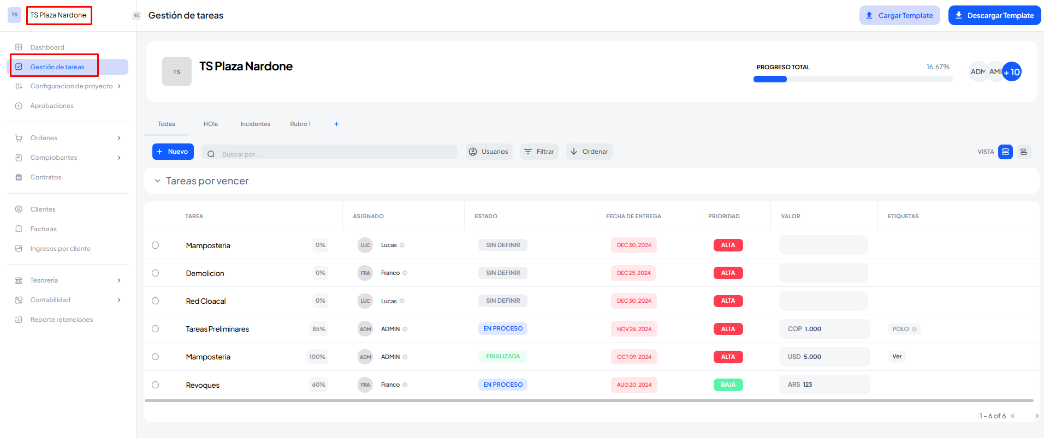The image size is (1044, 438).
Task: Open the +10 members avatar badge
Action: 1012,72
